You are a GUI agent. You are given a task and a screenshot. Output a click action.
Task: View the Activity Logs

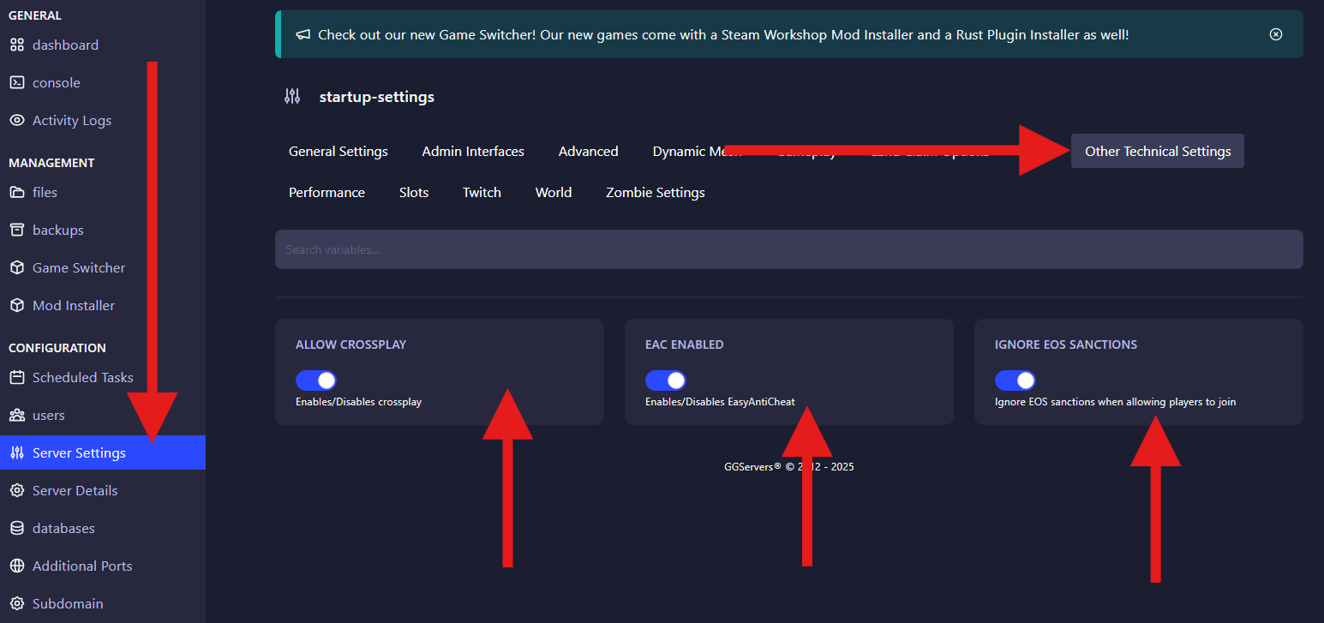[73, 120]
